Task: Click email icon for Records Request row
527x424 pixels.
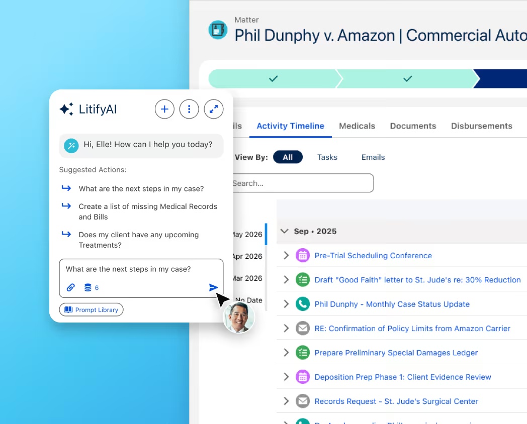Action: 303,401
